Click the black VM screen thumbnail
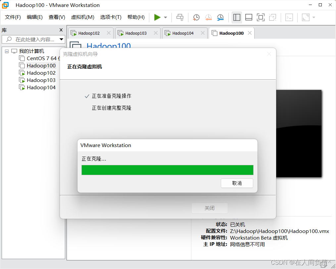This screenshot has width=336, height=269. click(x=299, y=133)
